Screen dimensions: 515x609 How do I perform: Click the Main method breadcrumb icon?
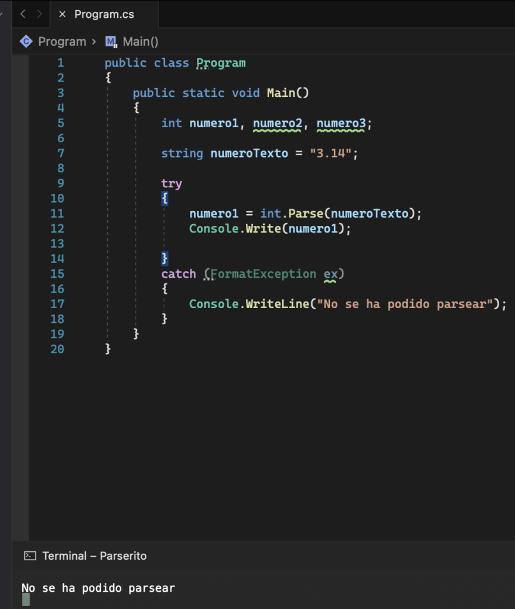pyautogui.click(x=111, y=42)
